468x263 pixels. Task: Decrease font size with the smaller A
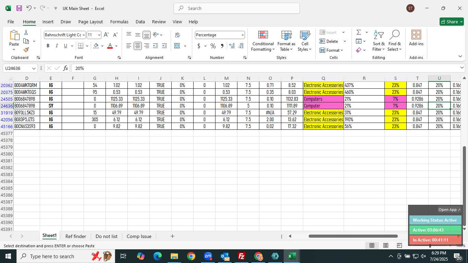click(x=115, y=35)
